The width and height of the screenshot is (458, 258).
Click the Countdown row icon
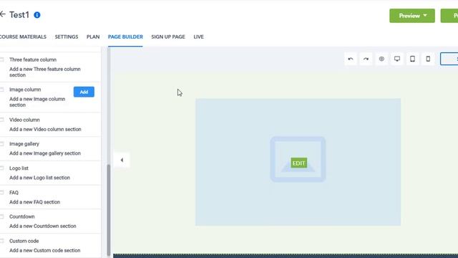point(1,216)
